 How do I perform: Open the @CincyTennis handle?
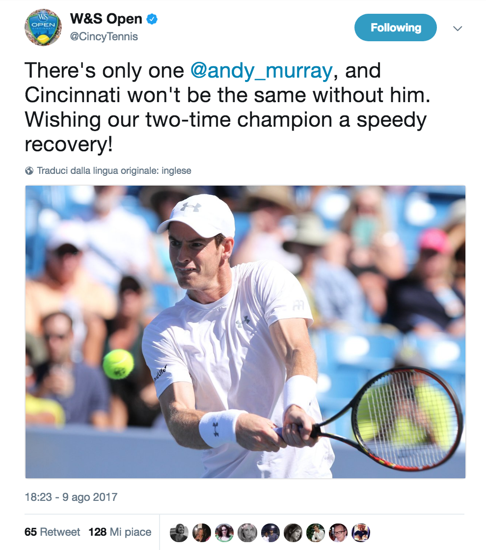[x=104, y=37]
